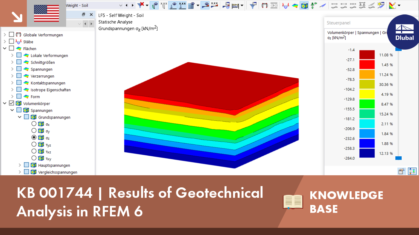Collapse the Volumenkörper tree node
Viewport: 419px width, 235px height.
[x=5, y=103]
